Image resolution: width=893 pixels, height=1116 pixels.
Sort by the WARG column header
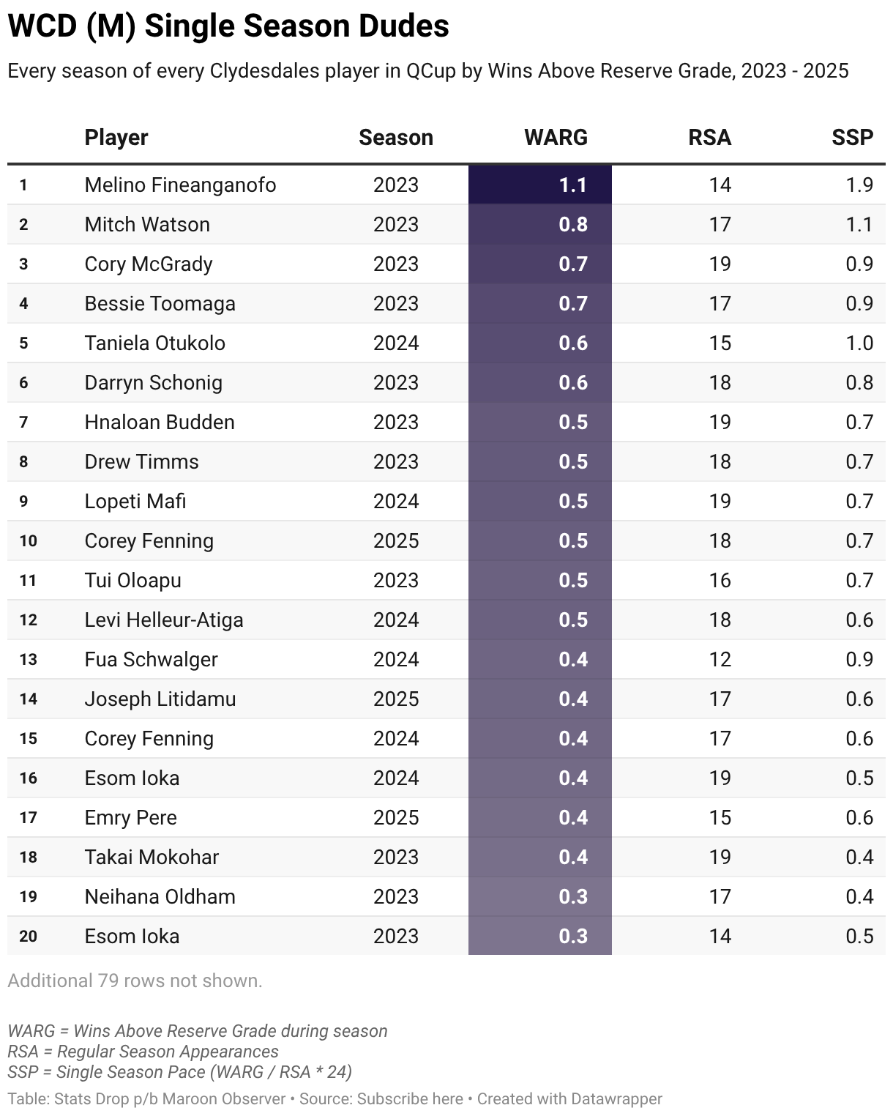point(556,138)
